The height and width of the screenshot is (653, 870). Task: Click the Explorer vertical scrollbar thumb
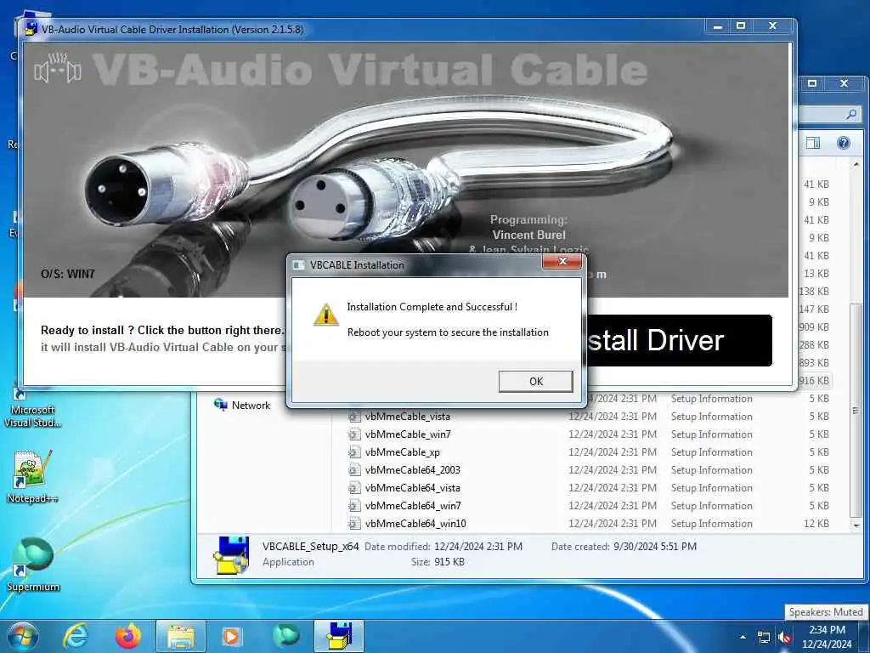[856, 410]
